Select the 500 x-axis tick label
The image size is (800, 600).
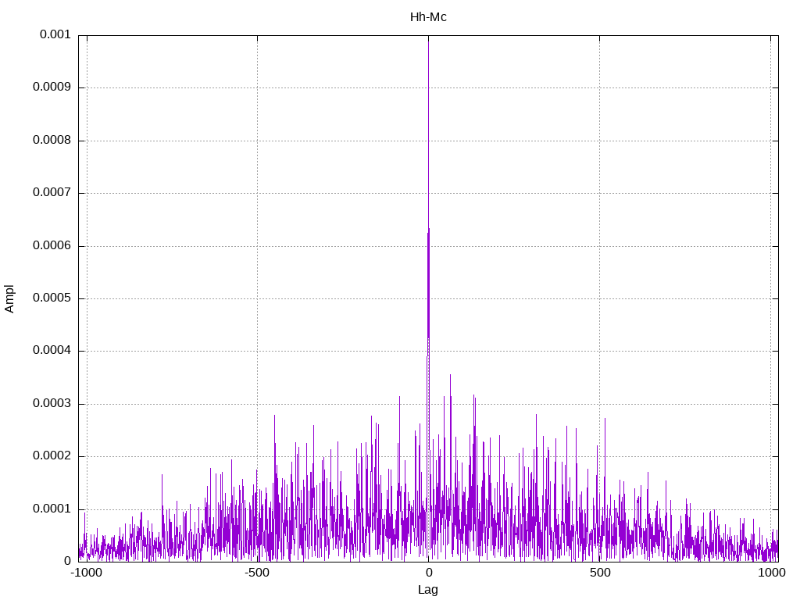click(x=599, y=573)
